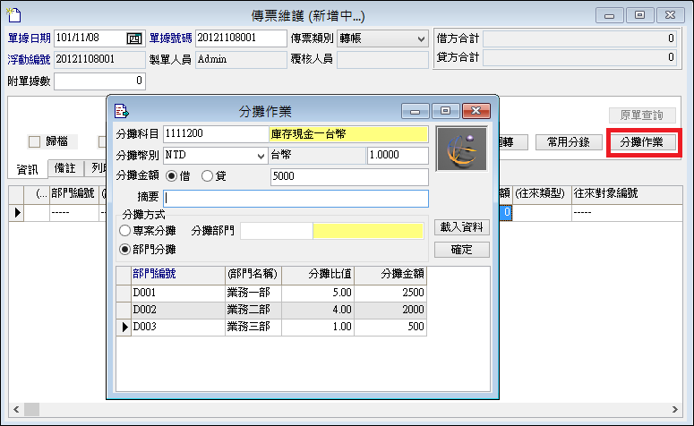
Task: Select the 借 (debit) radio option
Action: [x=172, y=176]
